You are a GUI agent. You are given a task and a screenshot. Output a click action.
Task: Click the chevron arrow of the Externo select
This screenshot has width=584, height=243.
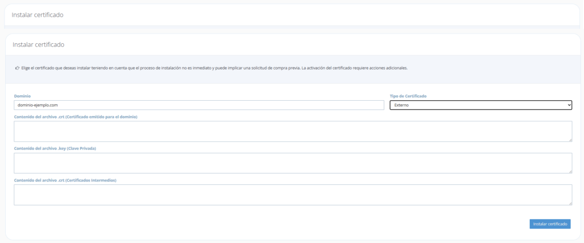(x=569, y=105)
